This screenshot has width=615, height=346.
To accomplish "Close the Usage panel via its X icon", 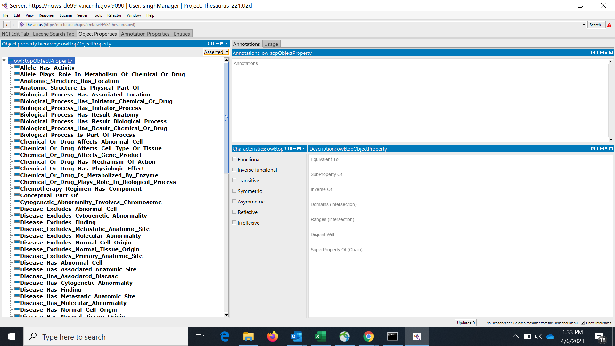I will click(x=611, y=53).
